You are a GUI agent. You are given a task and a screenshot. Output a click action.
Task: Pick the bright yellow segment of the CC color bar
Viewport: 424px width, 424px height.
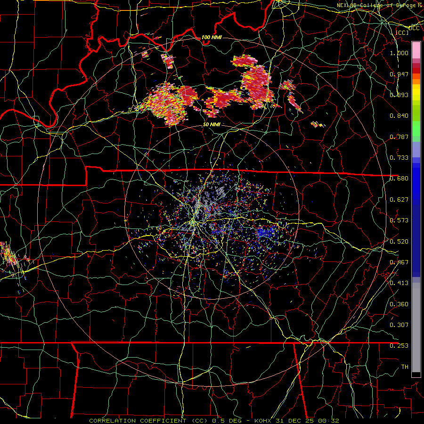click(416, 92)
